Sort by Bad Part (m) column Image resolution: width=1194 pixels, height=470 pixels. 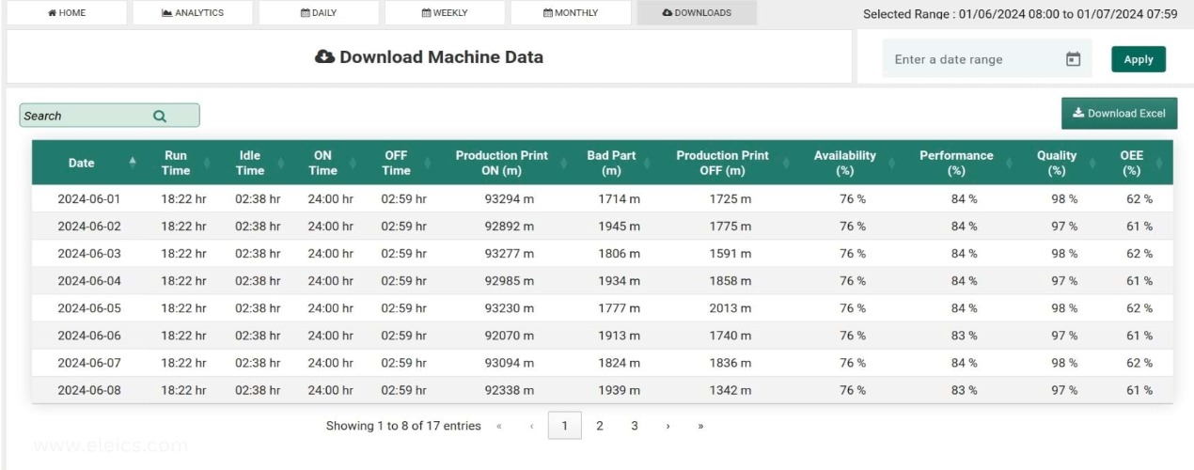tap(611, 163)
